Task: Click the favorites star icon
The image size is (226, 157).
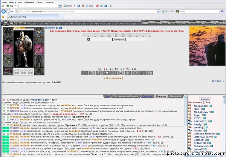Action: pyautogui.click(x=3, y=17)
